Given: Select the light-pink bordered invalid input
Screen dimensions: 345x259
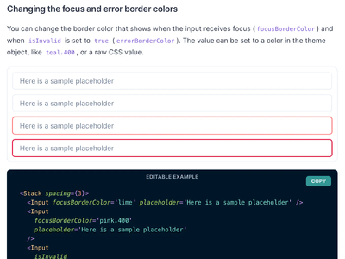Looking at the screenshot, I should [172, 126].
